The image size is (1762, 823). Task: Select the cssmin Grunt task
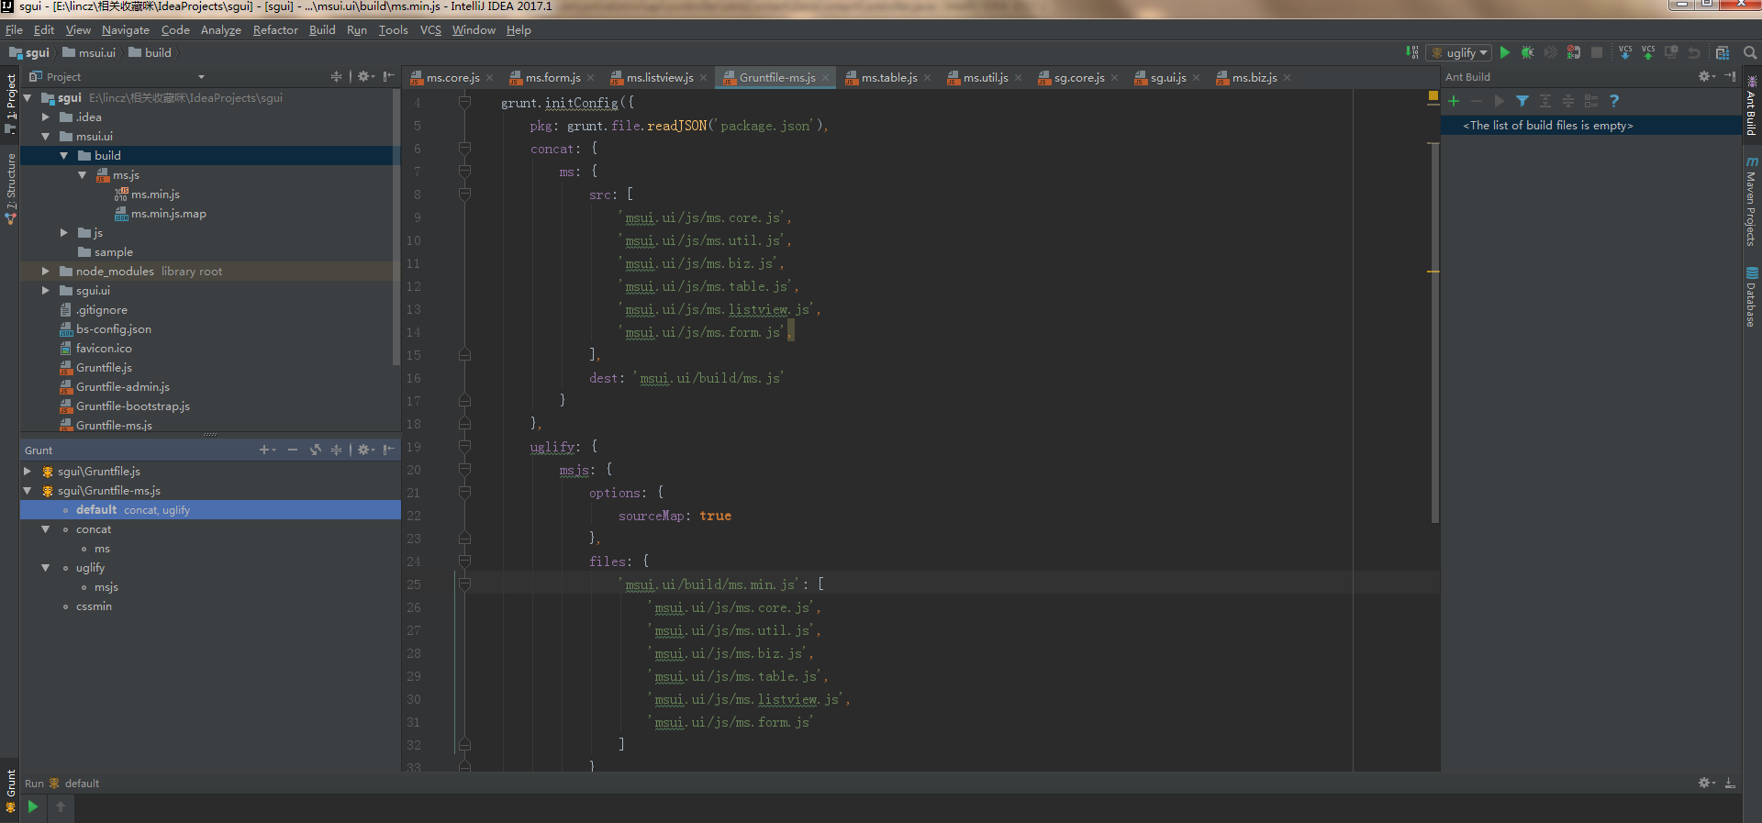94,606
